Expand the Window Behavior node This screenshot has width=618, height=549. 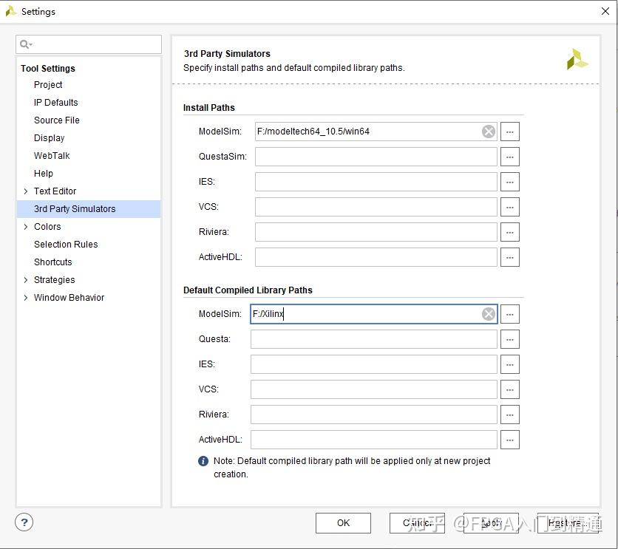tap(26, 298)
